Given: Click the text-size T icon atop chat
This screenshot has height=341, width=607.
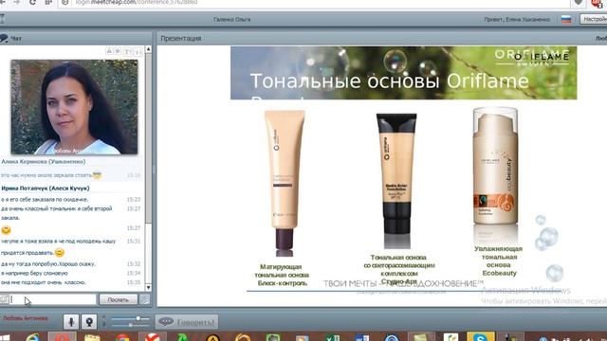Looking at the screenshot, I should (128, 51).
